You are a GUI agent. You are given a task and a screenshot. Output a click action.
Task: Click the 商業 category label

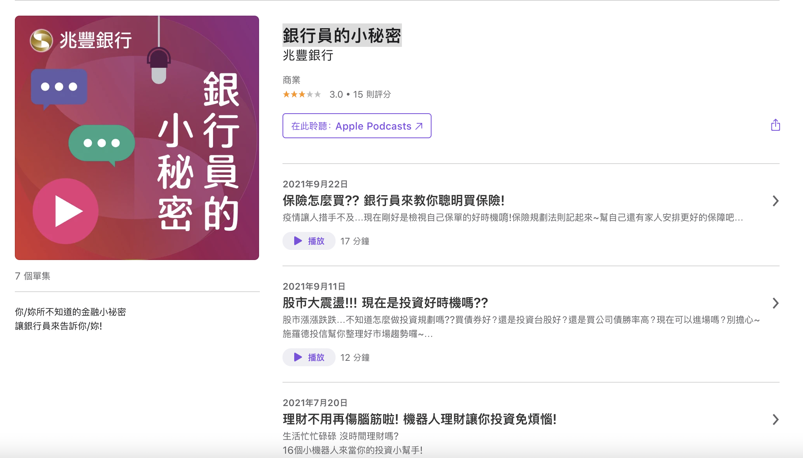point(291,80)
